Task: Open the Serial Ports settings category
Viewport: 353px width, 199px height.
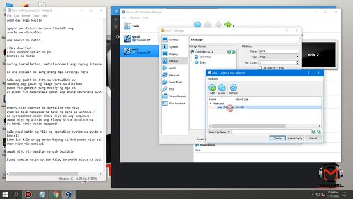Action: pos(174,82)
